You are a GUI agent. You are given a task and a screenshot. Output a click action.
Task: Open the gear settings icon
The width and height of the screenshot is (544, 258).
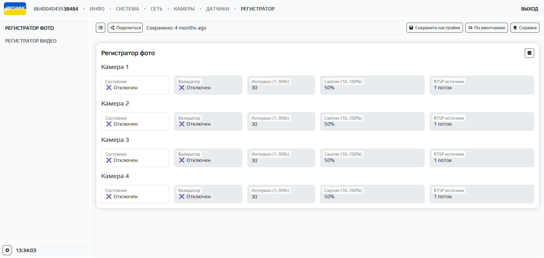[x=7, y=250]
